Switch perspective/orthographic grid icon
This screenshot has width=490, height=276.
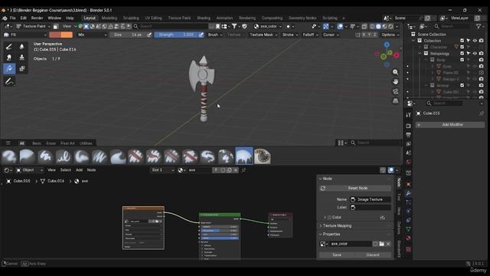pyautogui.click(x=395, y=100)
